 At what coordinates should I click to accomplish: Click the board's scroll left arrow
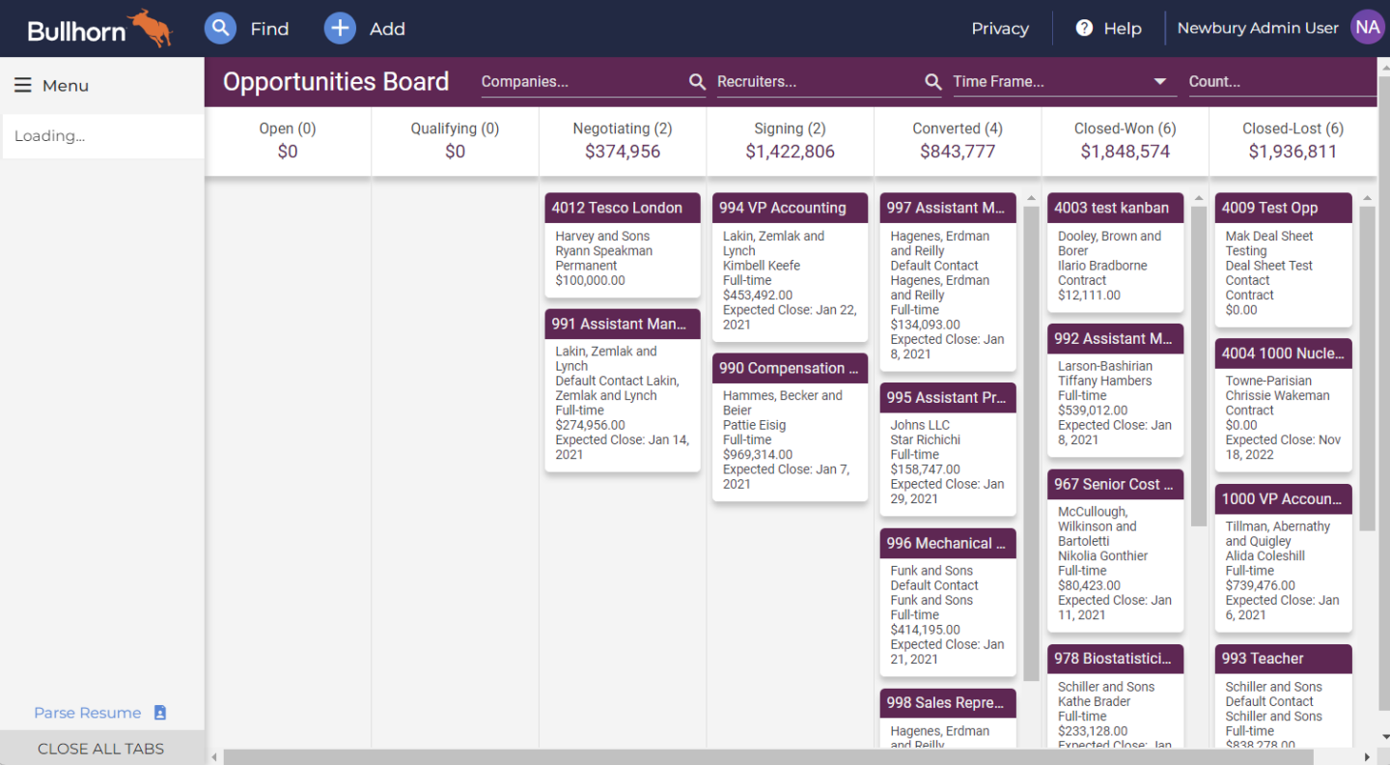coord(213,757)
